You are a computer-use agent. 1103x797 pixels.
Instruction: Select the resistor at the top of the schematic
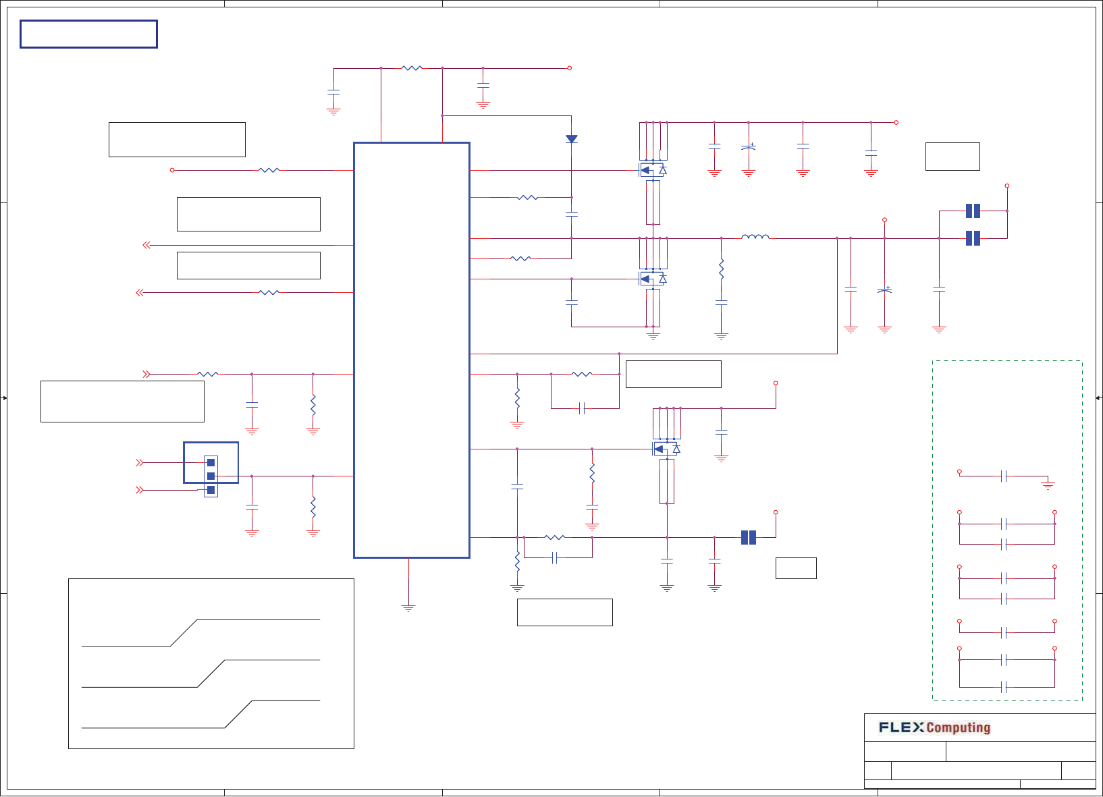[x=412, y=68]
